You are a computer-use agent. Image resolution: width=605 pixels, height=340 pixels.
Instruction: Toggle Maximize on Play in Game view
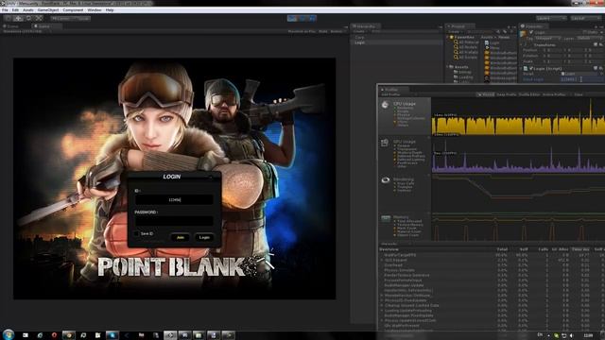point(302,31)
